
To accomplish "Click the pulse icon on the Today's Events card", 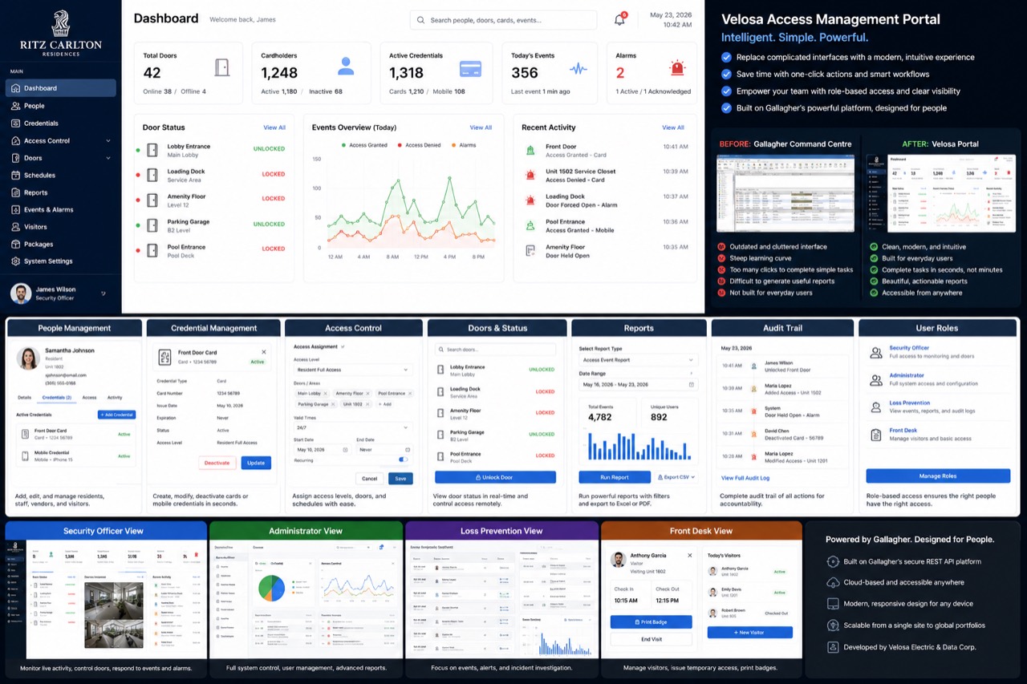I will [x=578, y=69].
